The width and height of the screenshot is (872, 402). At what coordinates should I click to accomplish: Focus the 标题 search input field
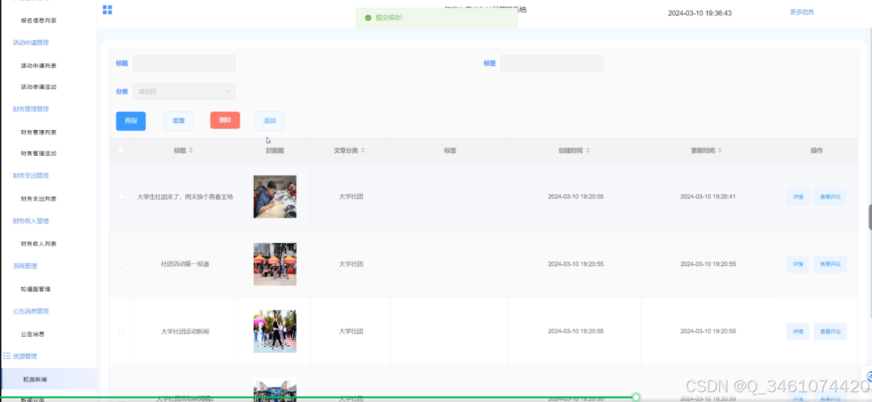click(184, 64)
